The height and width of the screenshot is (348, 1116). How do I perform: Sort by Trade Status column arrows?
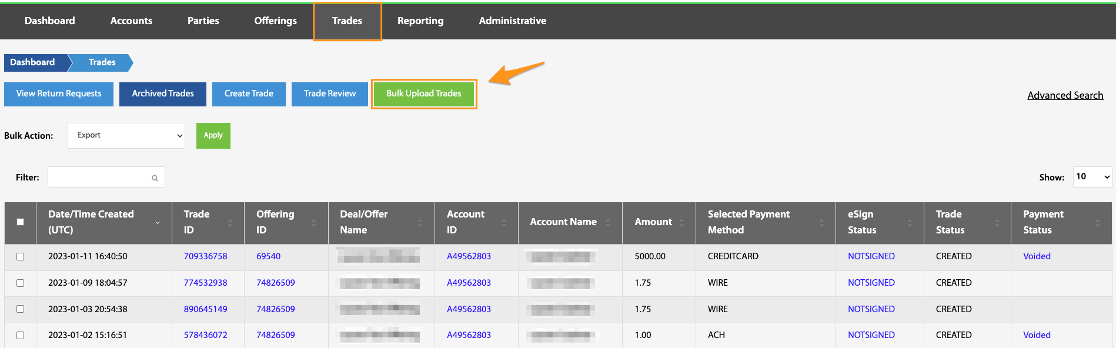[997, 223]
